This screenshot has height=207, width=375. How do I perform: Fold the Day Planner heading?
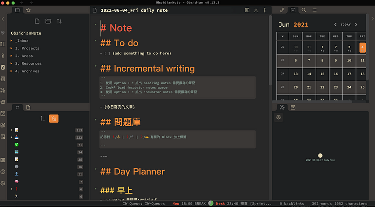95,169
